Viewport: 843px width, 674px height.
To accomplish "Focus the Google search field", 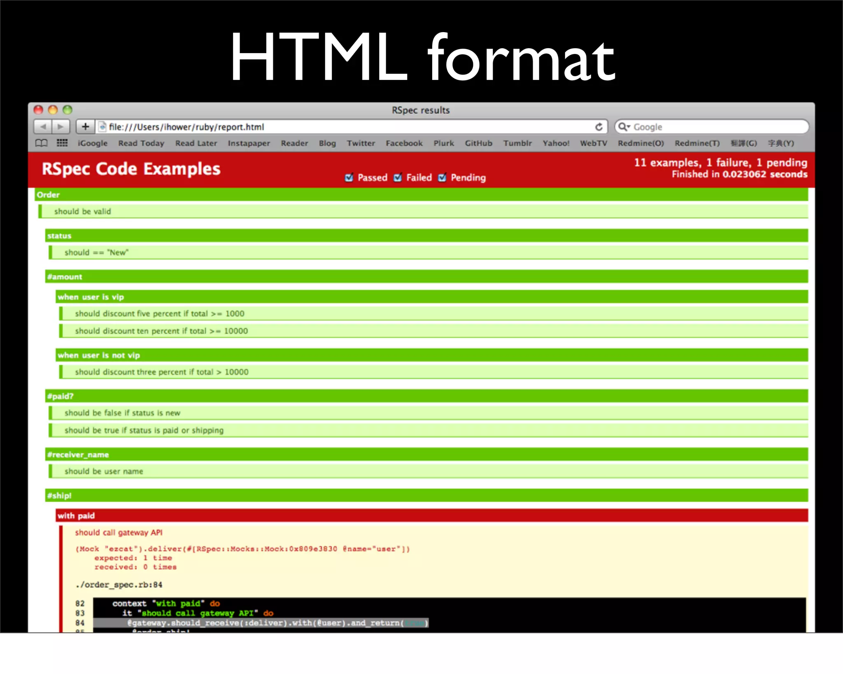I will [x=712, y=127].
